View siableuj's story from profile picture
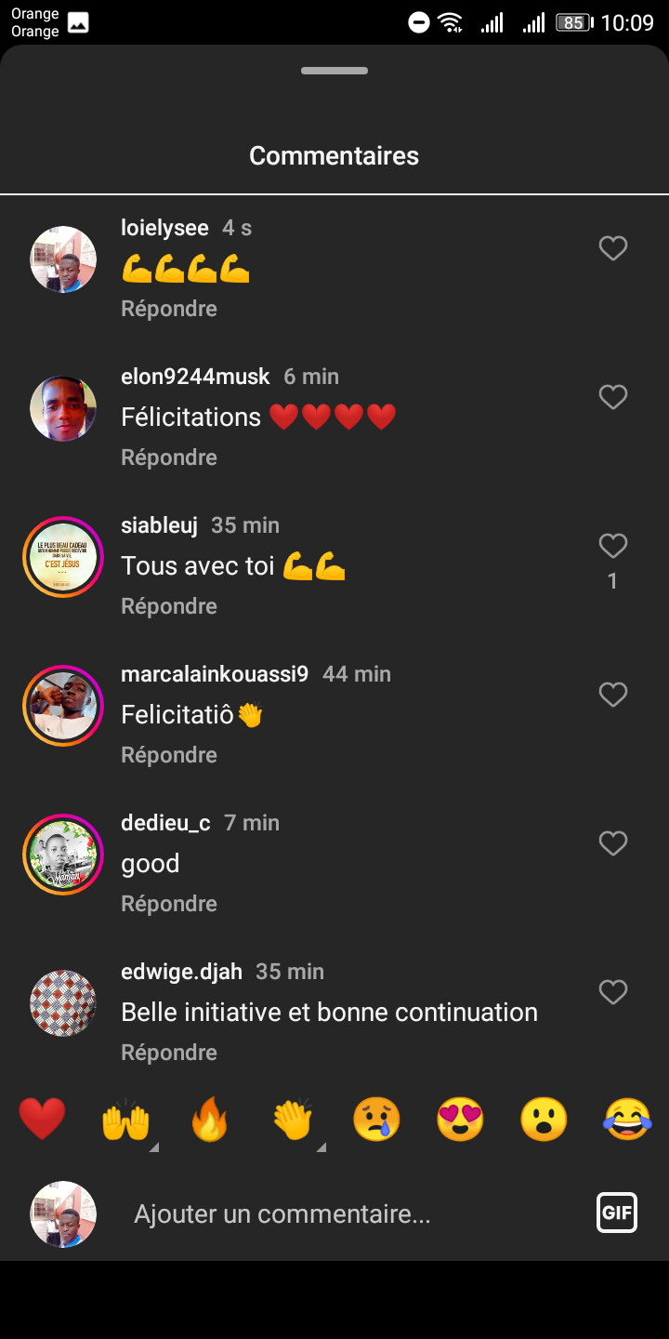The width and height of the screenshot is (669, 1339). click(63, 557)
